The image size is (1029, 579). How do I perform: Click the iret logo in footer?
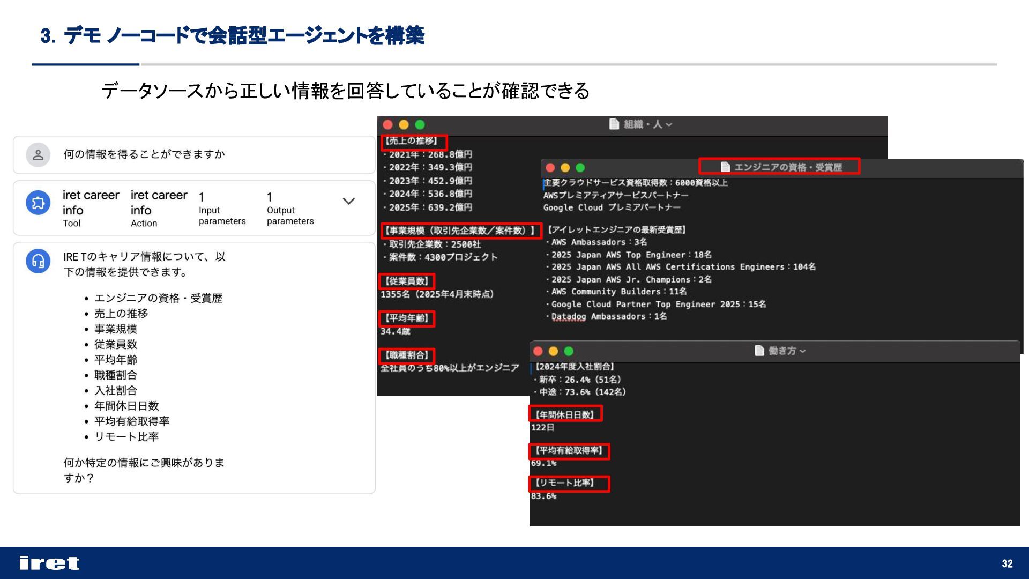pos(49,563)
